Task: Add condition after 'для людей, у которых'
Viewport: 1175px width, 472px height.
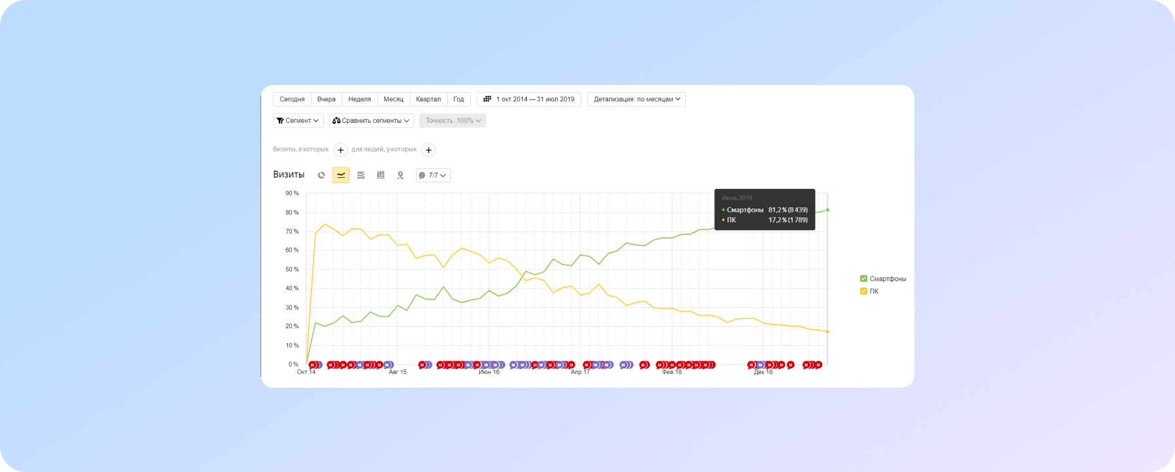Action: pos(429,150)
